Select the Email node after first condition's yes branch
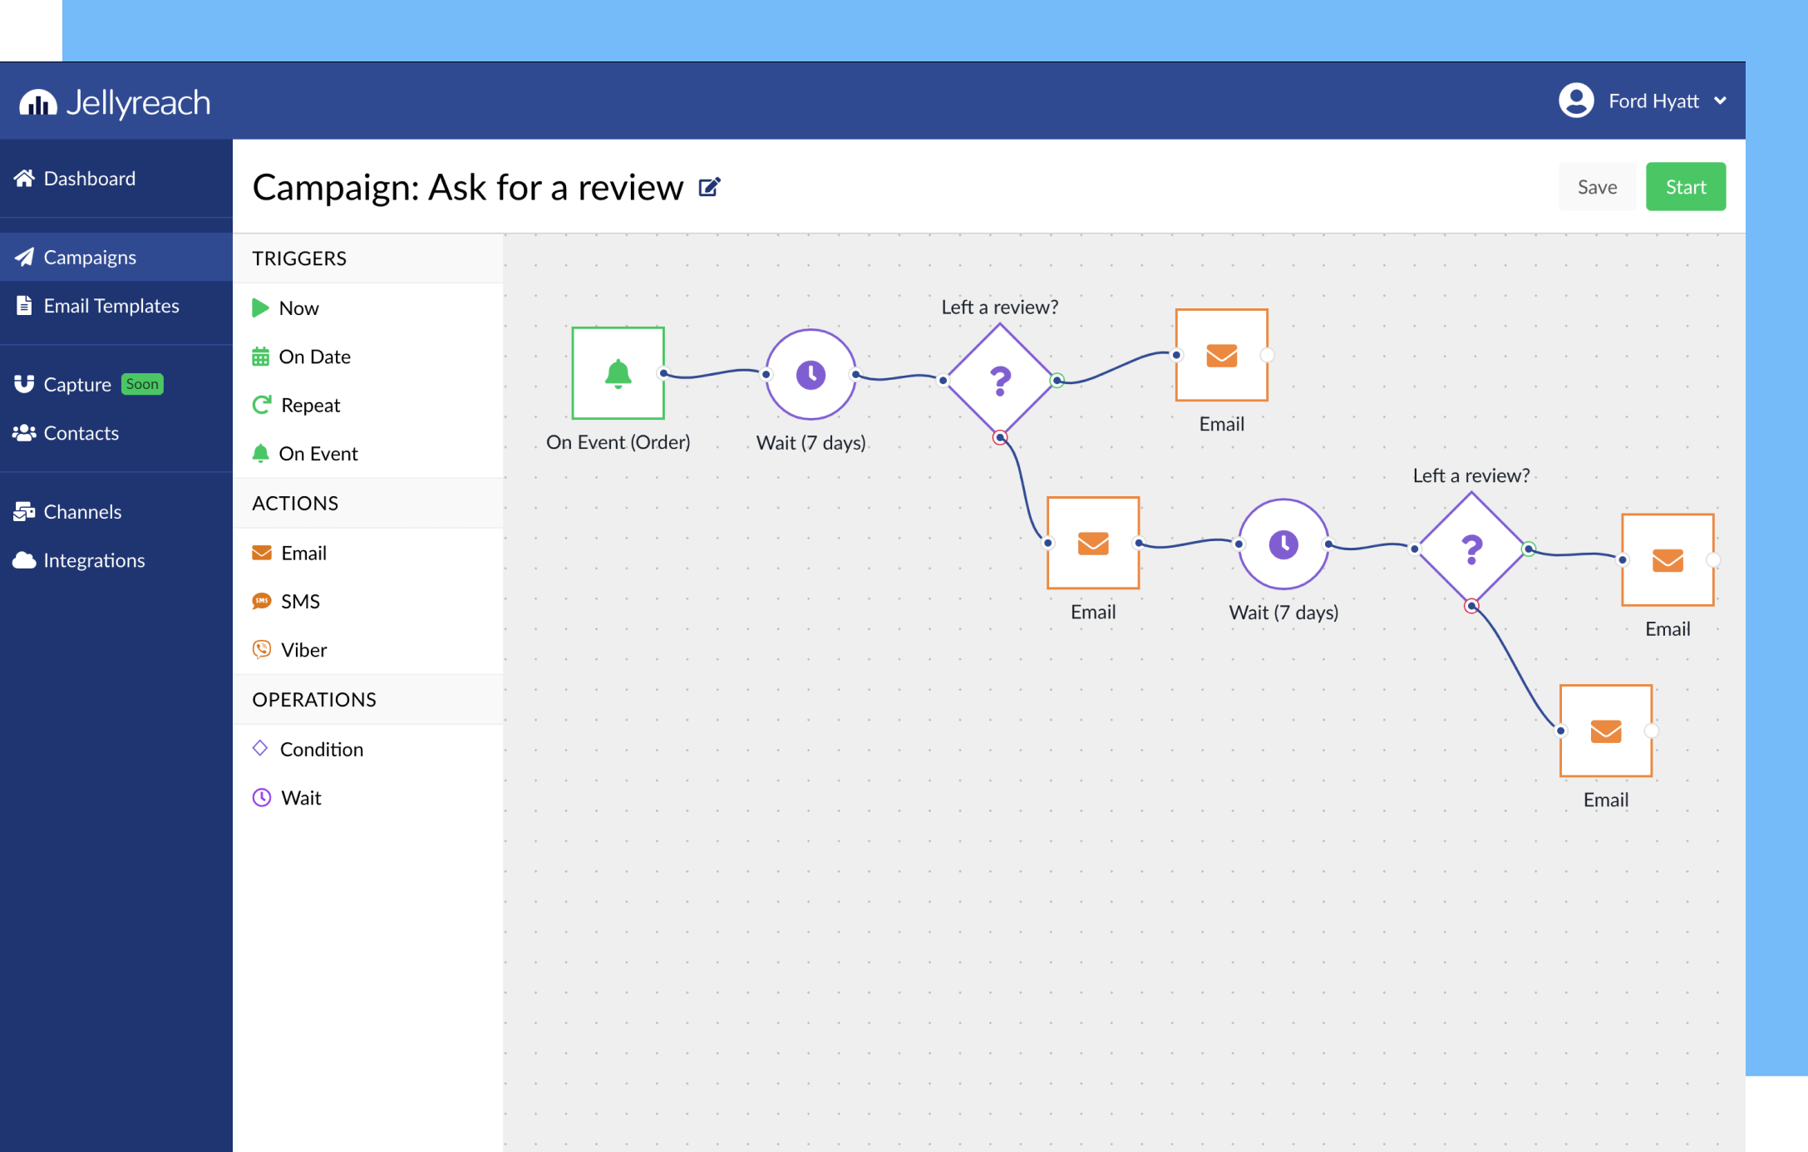 1221,355
